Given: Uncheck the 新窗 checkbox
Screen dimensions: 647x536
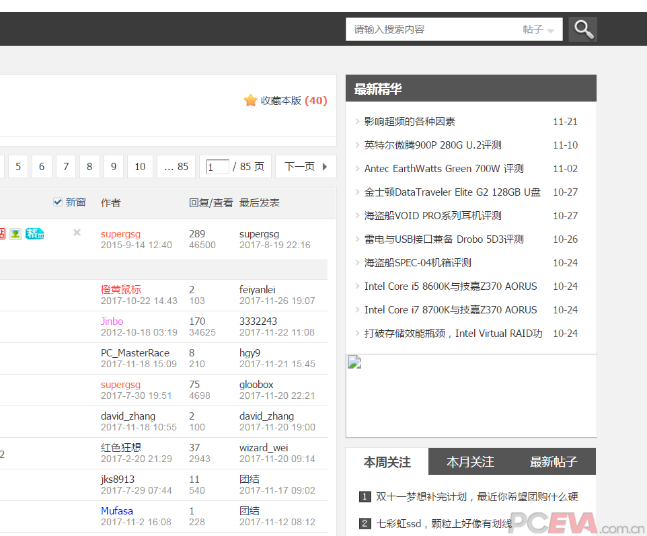Looking at the screenshot, I should point(57,202).
